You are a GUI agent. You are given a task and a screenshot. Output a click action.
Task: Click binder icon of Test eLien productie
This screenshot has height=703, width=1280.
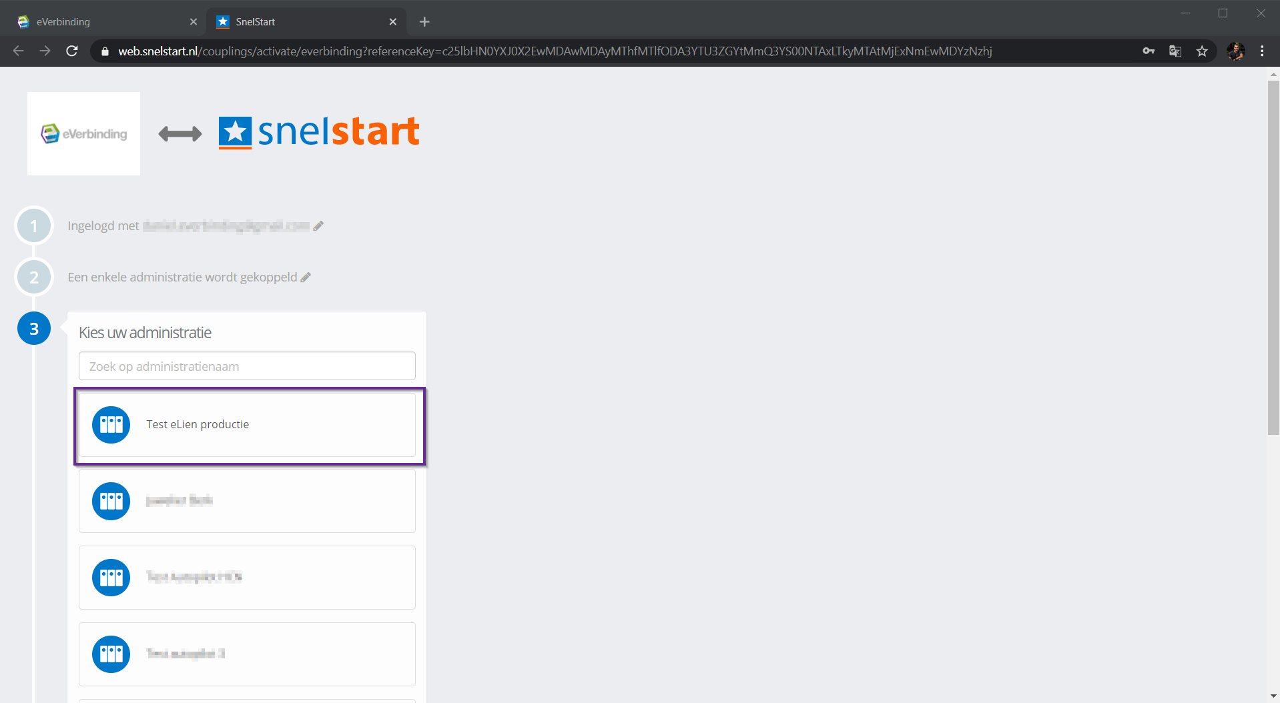coord(111,425)
